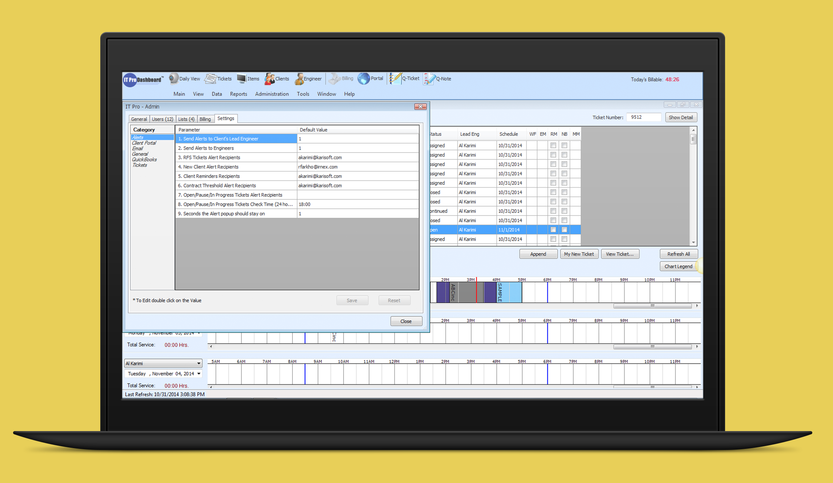Switch to the Users (12) tab
The height and width of the screenshot is (483, 833).
click(x=162, y=119)
